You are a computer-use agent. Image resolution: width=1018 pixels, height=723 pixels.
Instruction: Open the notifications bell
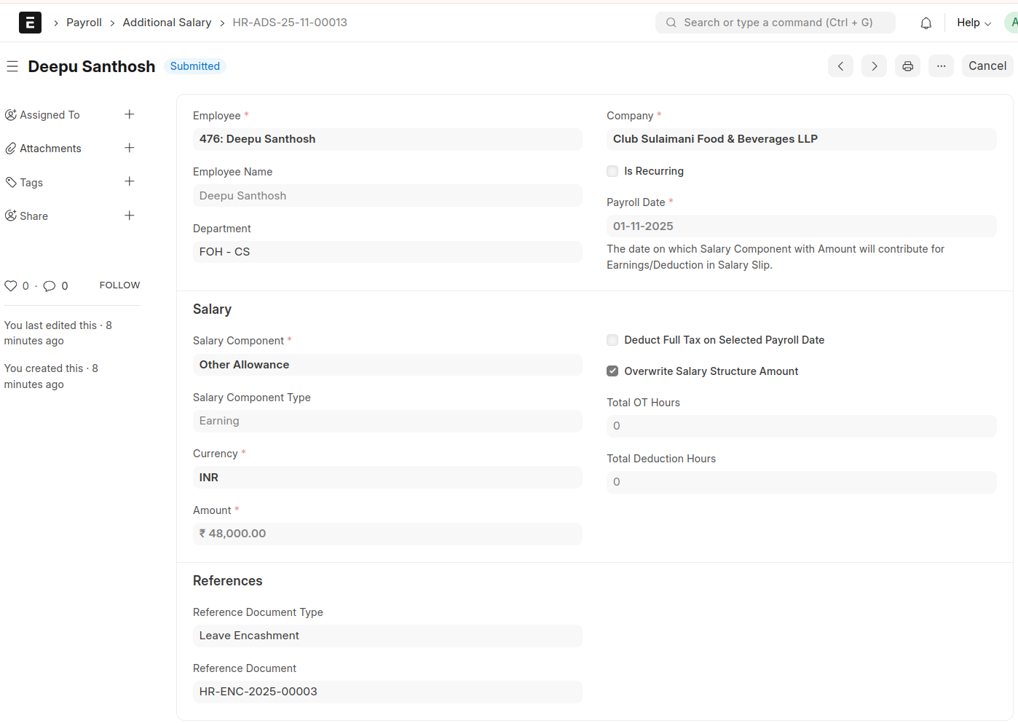point(926,23)
